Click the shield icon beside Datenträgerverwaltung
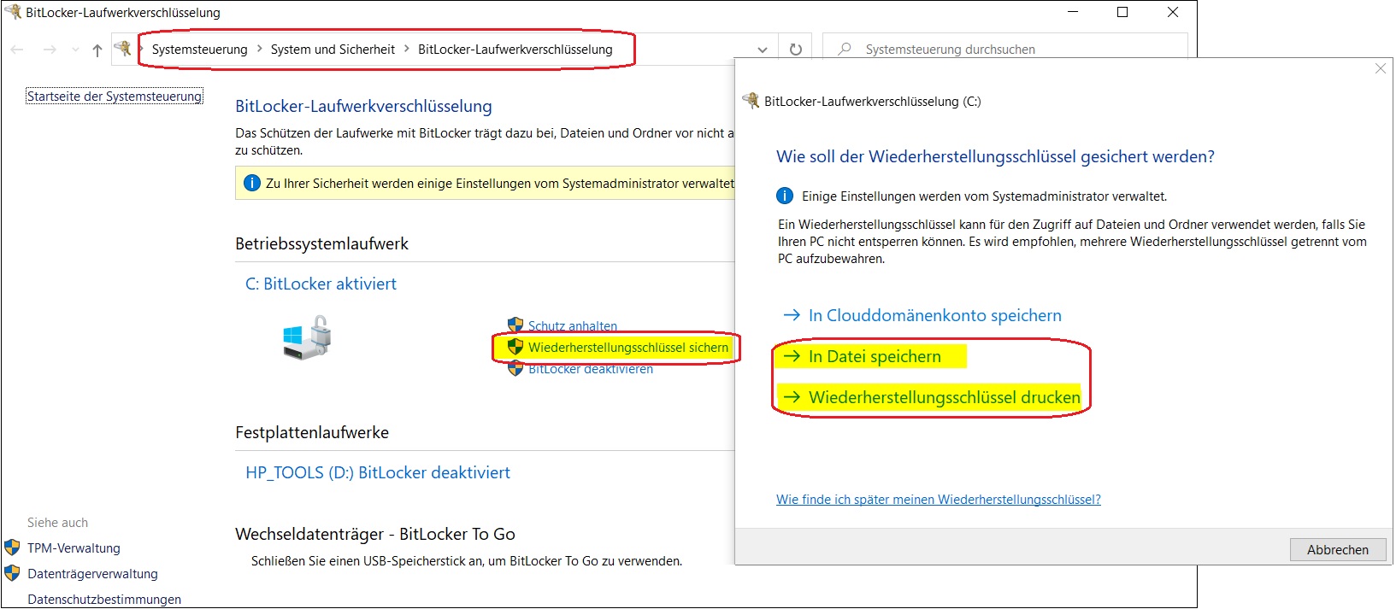This screenshot has width=1396, height=609. (x=12, y=573)
